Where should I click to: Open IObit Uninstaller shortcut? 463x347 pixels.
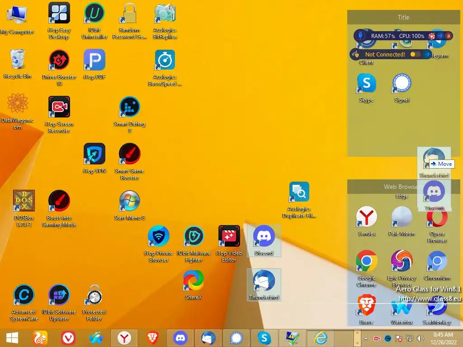(94, 21)
